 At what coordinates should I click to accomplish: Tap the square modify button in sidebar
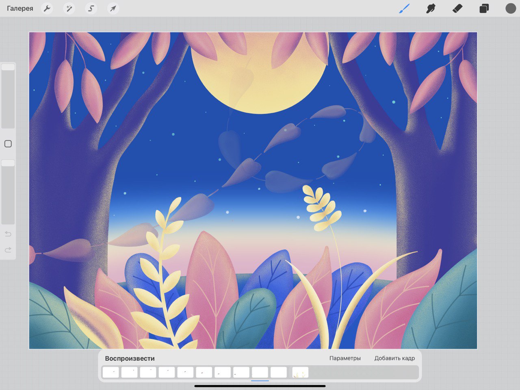coord(8,144)
